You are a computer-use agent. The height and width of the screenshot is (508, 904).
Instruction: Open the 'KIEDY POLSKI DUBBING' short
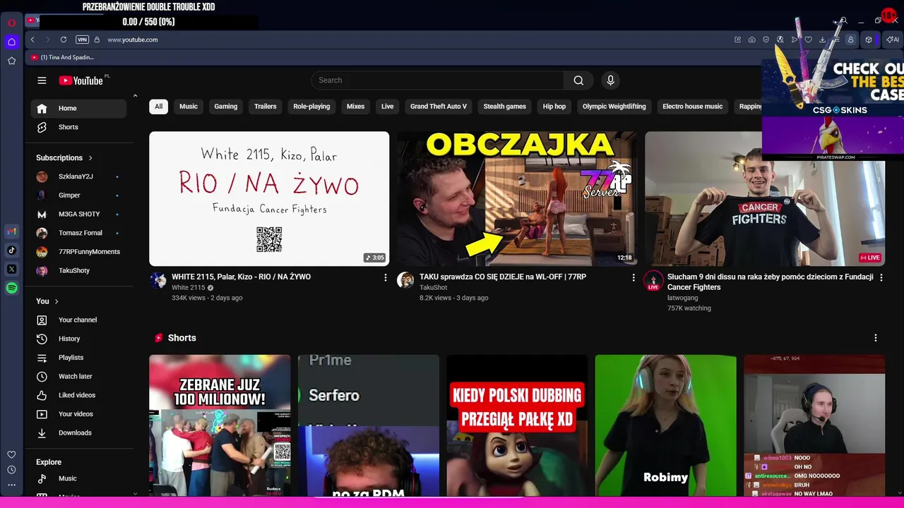click(517, 425)
